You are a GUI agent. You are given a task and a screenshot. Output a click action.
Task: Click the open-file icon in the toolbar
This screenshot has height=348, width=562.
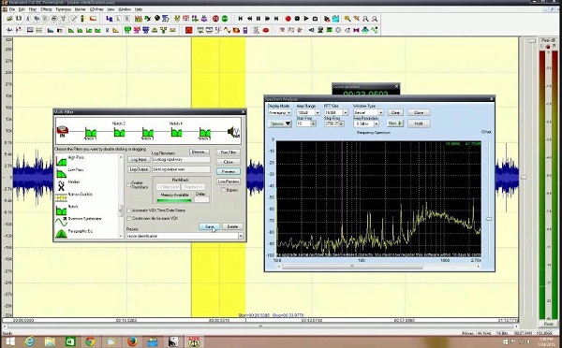[9, 19]
